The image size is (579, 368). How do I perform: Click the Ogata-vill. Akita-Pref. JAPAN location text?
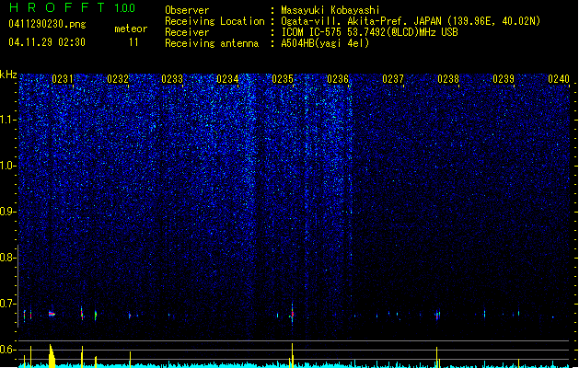[411, 21]
